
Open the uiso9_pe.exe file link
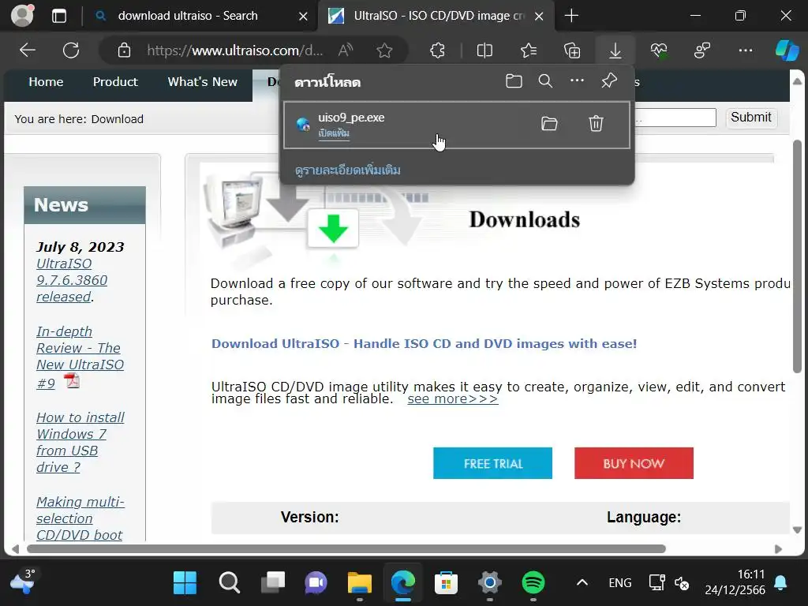click(334, 133)
